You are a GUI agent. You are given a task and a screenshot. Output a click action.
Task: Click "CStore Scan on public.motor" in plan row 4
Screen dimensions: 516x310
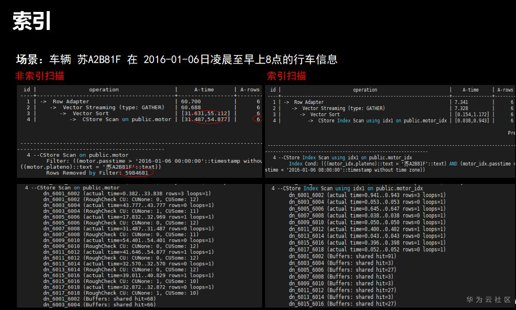click(127, 119)
